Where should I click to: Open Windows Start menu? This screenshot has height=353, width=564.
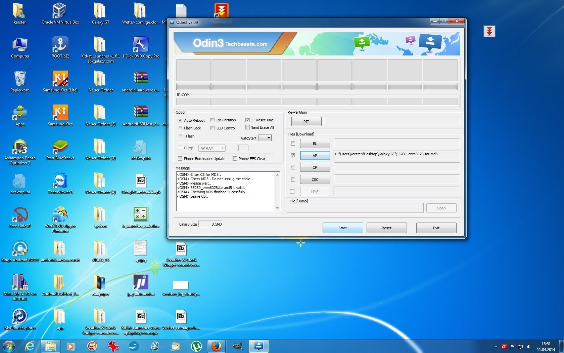tap(9, 346)
